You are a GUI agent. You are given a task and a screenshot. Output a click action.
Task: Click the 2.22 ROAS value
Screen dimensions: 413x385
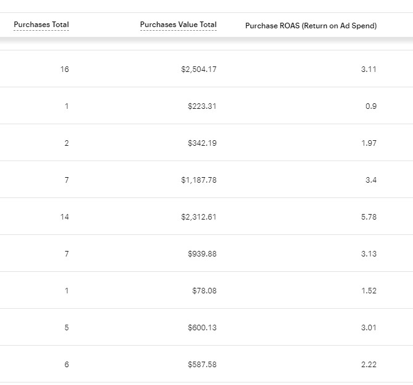369,365
